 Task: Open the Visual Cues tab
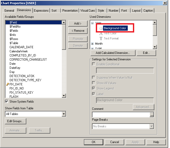[x=88, y=11]
